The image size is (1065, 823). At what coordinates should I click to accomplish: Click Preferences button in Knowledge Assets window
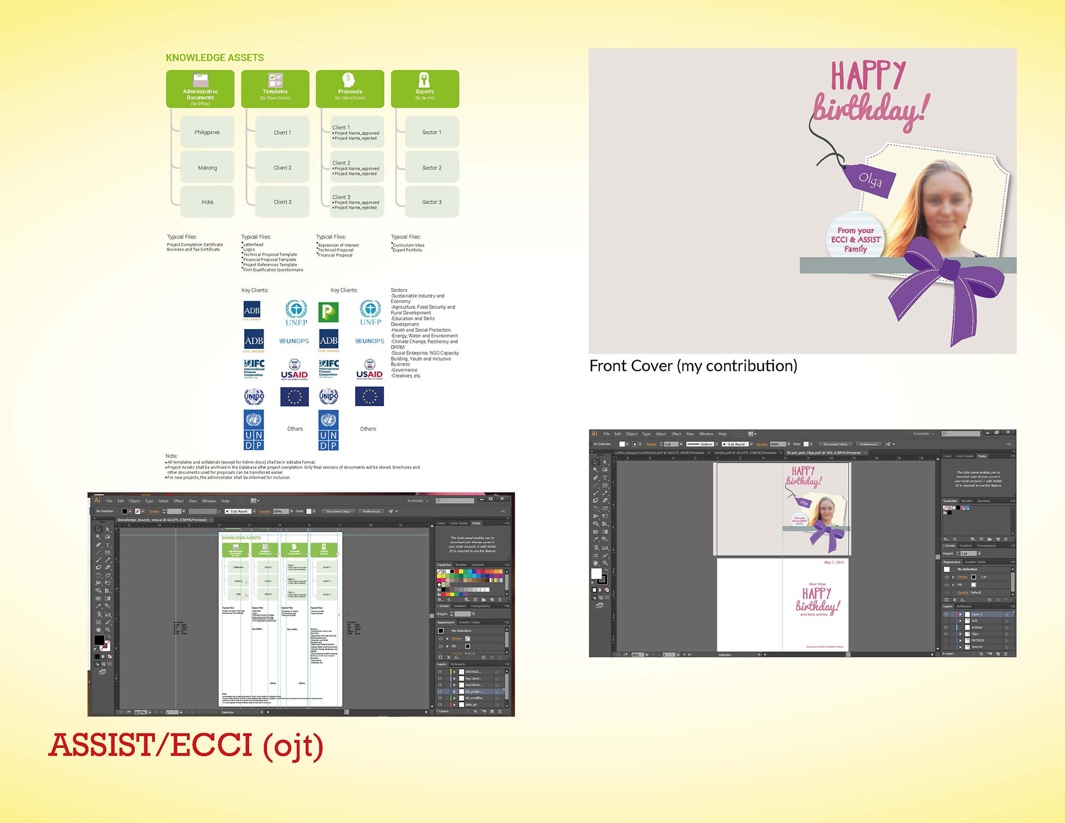coord(371,511)
